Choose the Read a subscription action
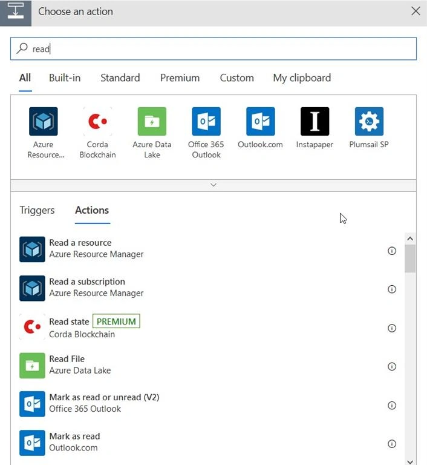 pos(207,288)
